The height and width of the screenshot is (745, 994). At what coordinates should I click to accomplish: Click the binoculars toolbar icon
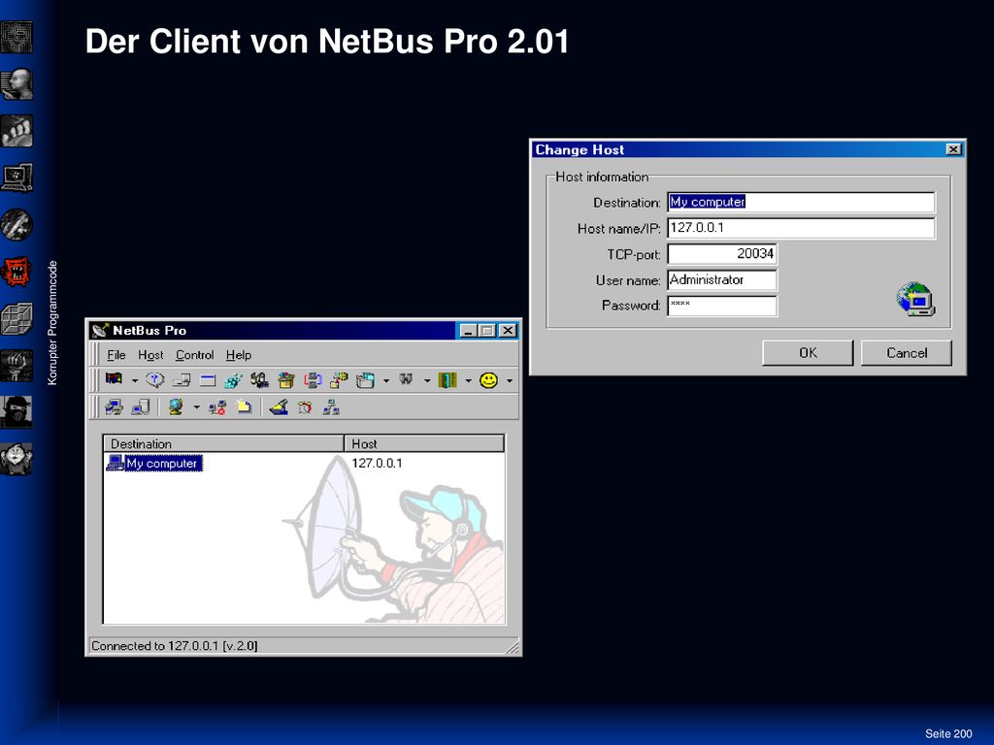[x=406, y=379]
